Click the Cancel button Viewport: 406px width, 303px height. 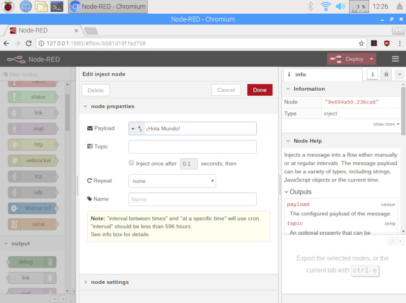(x=226, y=90)
